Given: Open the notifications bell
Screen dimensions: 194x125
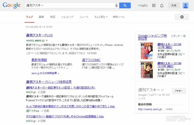Looking at the screenshot, I should tap(162, 6).
